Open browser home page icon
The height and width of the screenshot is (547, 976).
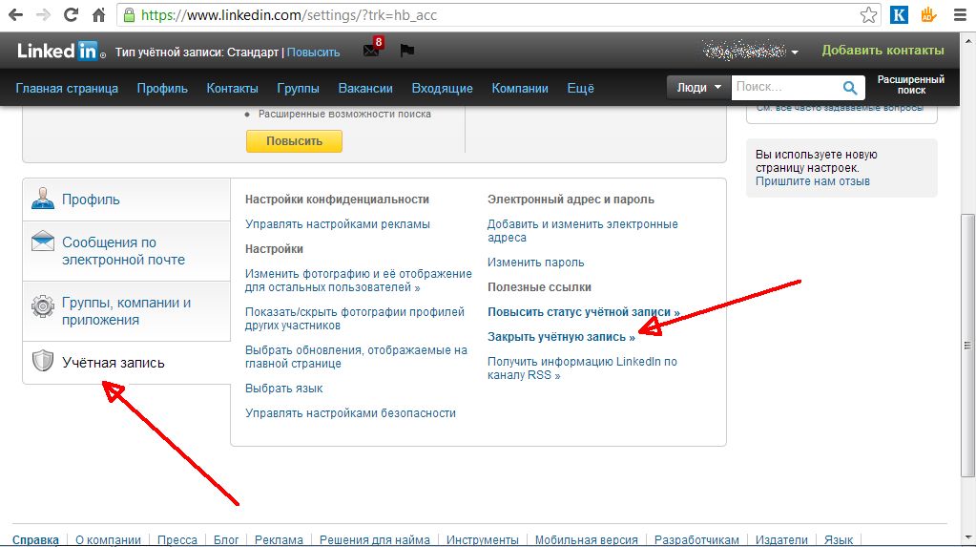[98, 15]
